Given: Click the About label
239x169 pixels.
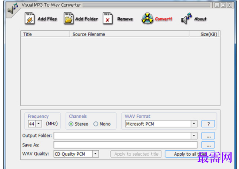Looking at the screenshot, I should 200,19.
